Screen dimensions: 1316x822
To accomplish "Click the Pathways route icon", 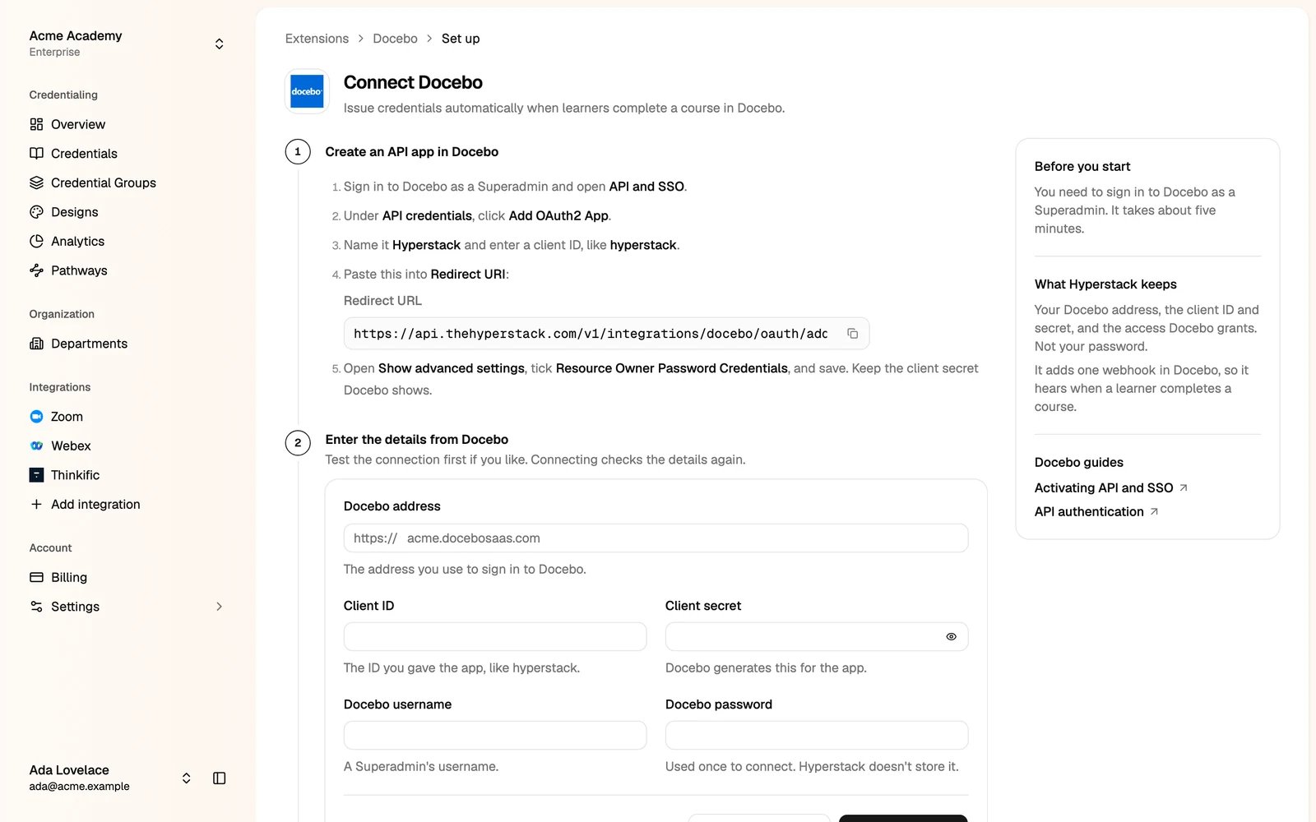I will pos(36,270).
